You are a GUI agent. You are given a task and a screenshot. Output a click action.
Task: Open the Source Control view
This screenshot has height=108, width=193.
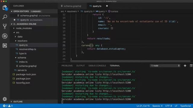click(5, 26)
